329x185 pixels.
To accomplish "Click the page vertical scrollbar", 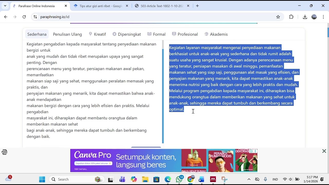I will (328, 32).
